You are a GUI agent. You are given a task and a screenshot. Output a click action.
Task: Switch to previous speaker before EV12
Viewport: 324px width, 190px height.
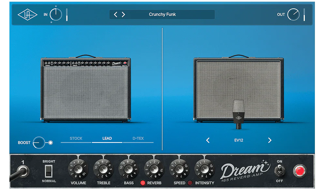point(208,140)
